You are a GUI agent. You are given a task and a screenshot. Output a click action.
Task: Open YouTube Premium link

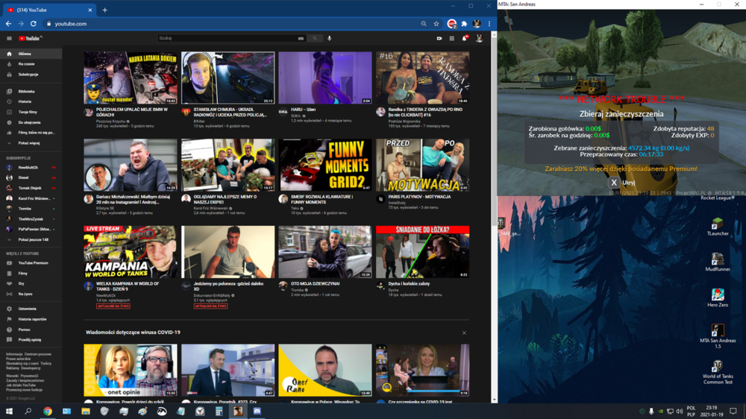tap(31, 263)
